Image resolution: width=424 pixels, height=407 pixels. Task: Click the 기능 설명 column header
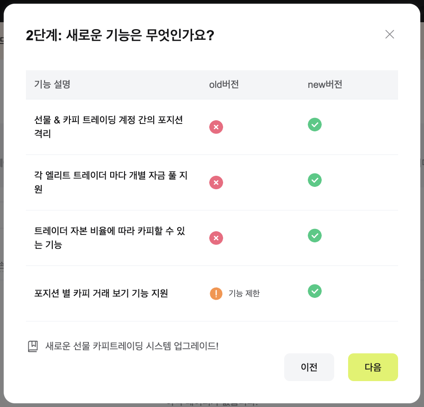(52, 85)
